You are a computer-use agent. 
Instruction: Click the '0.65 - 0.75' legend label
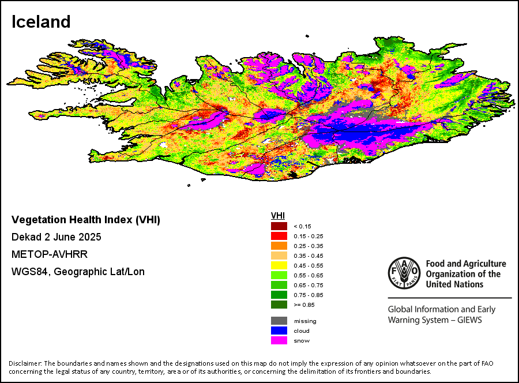coord(308,285)
